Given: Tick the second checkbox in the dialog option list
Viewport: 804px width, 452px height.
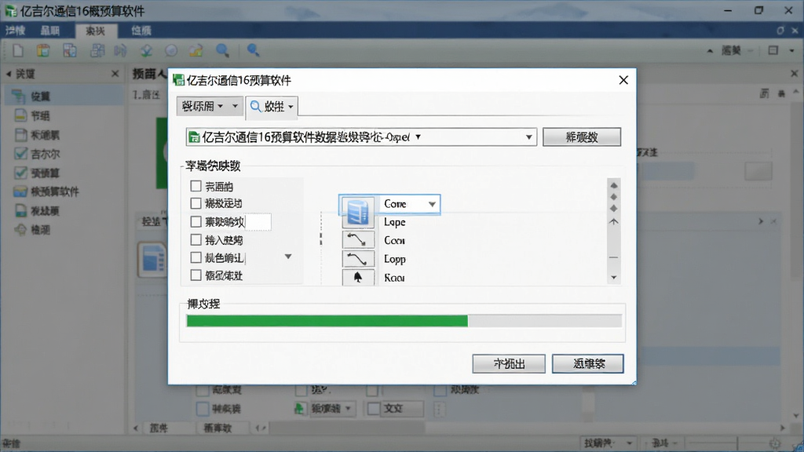Looking at the screenshot, I should pyautogui.click(x=196, y=203).
